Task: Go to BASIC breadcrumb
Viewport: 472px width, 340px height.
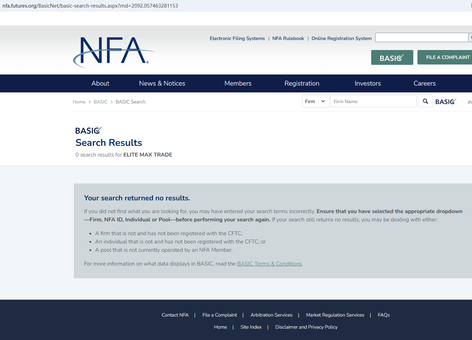Action: [100, 102]
